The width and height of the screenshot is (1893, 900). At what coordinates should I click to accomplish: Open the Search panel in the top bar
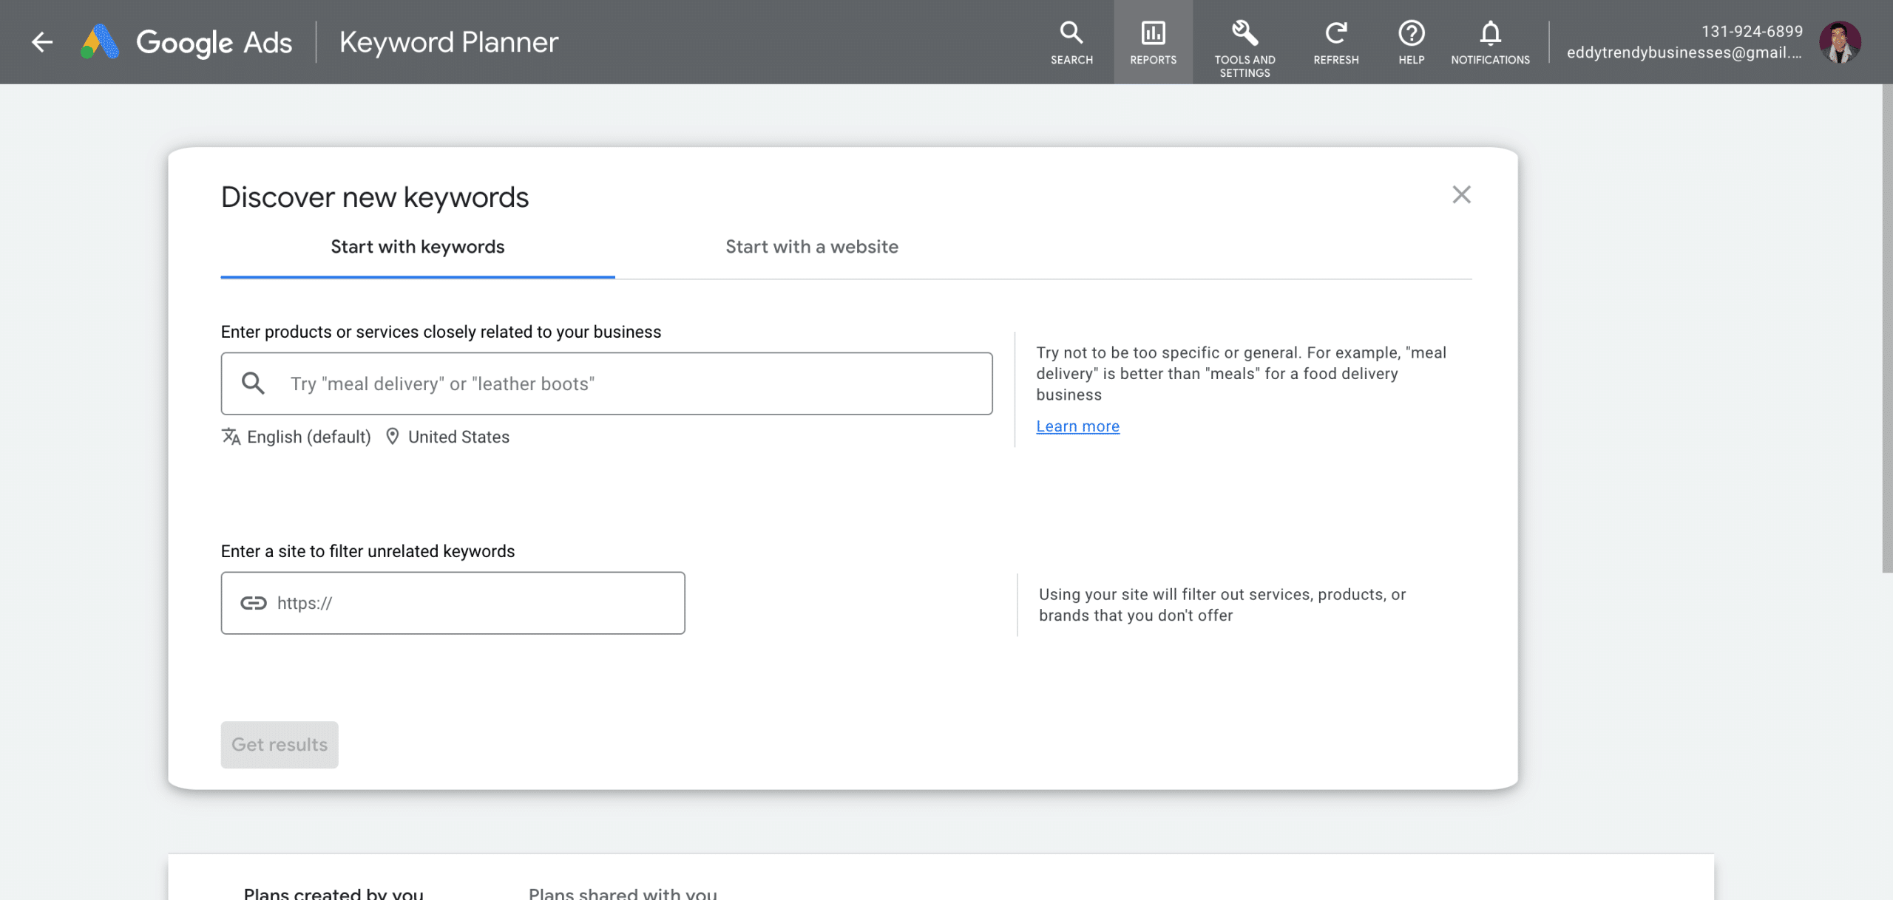pos(1071,42)
